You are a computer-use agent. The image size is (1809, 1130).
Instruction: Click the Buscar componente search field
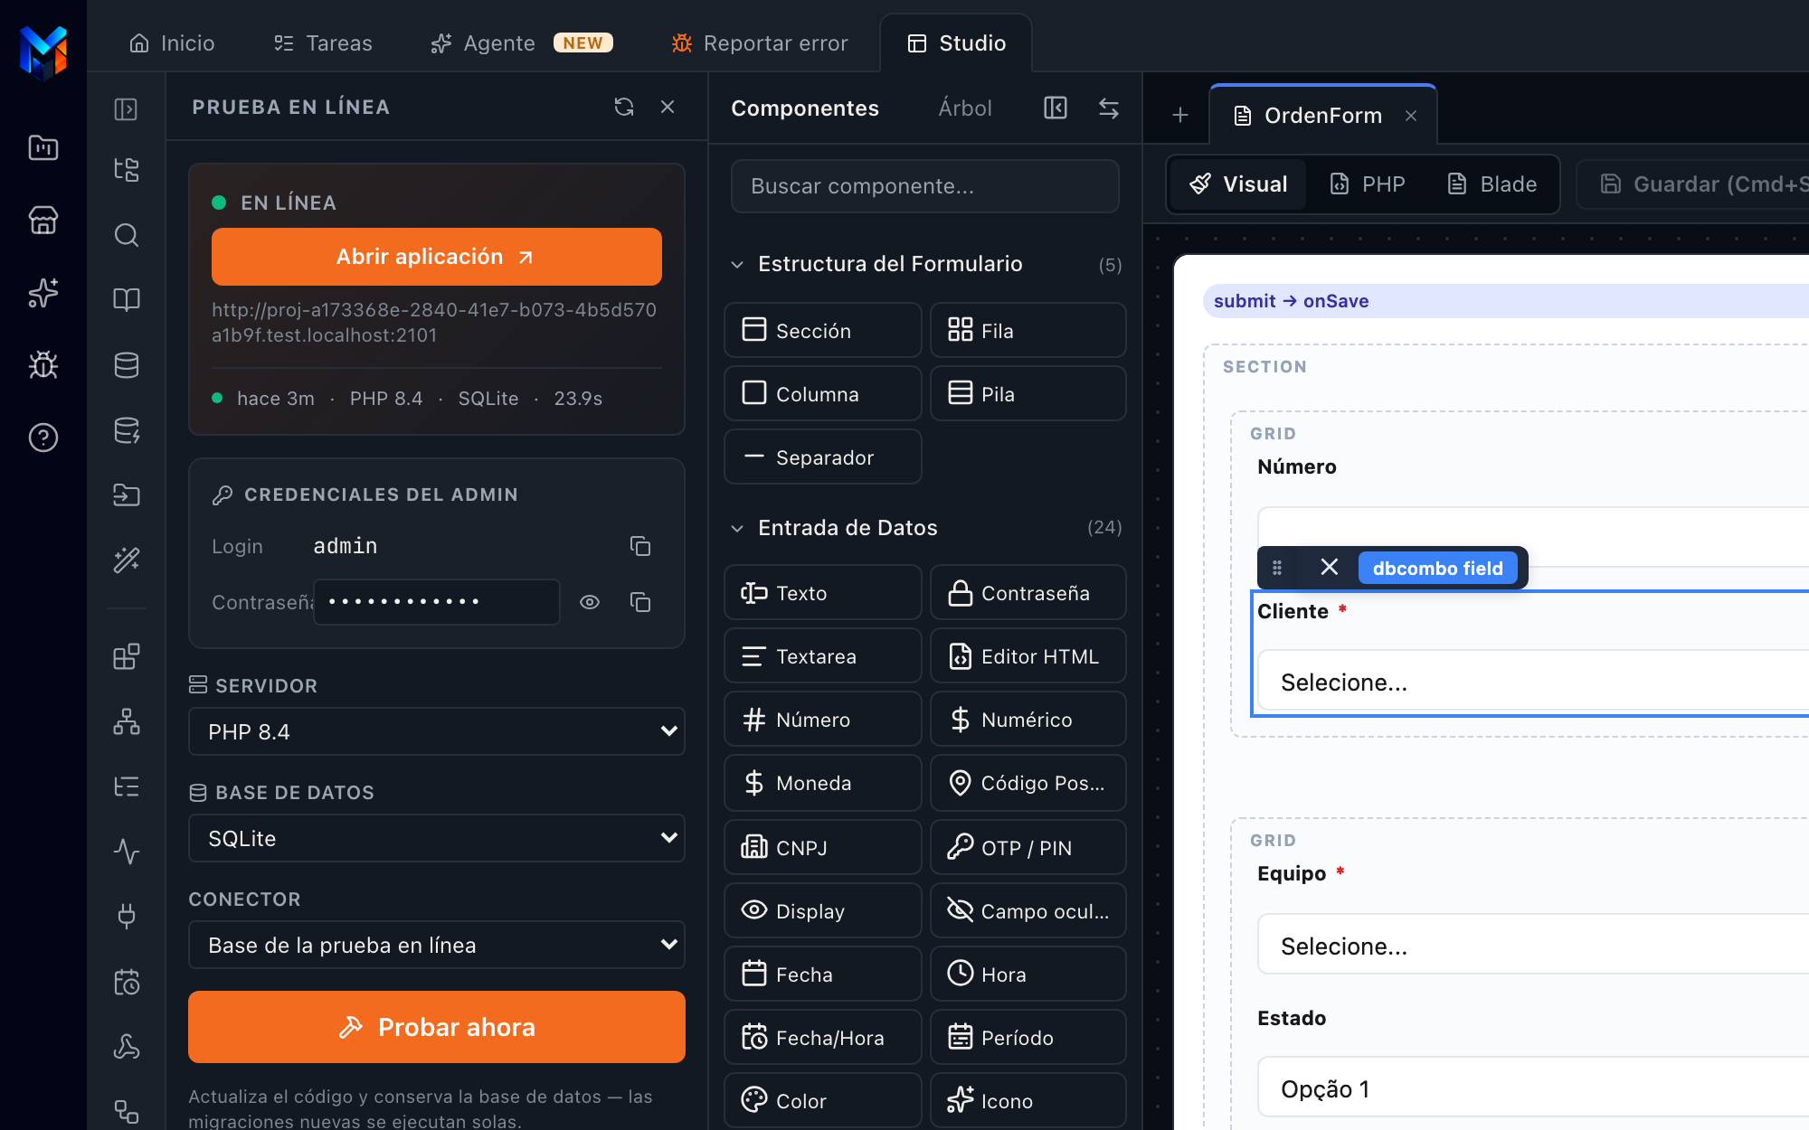925,186
